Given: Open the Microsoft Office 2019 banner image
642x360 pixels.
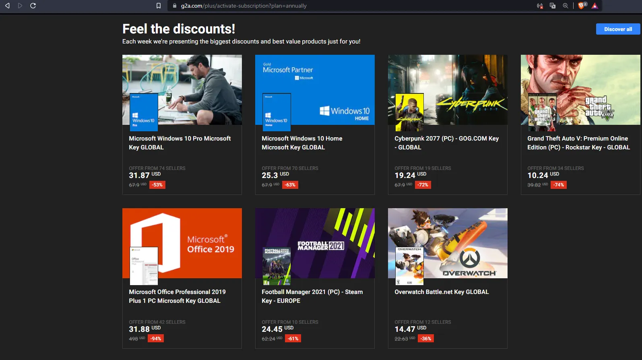Looking at the screenshot, I should pos(182,243).
